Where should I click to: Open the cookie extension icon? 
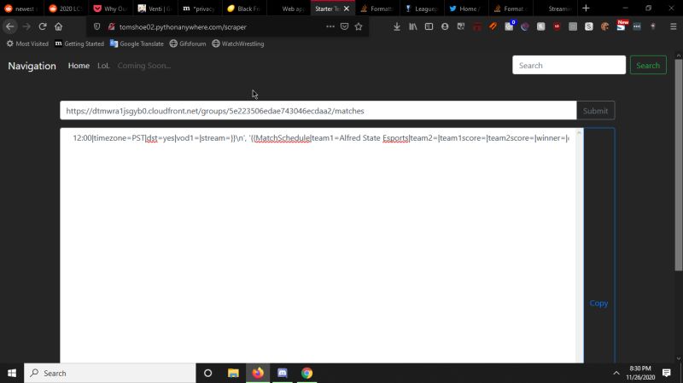(x=604, y=26)
